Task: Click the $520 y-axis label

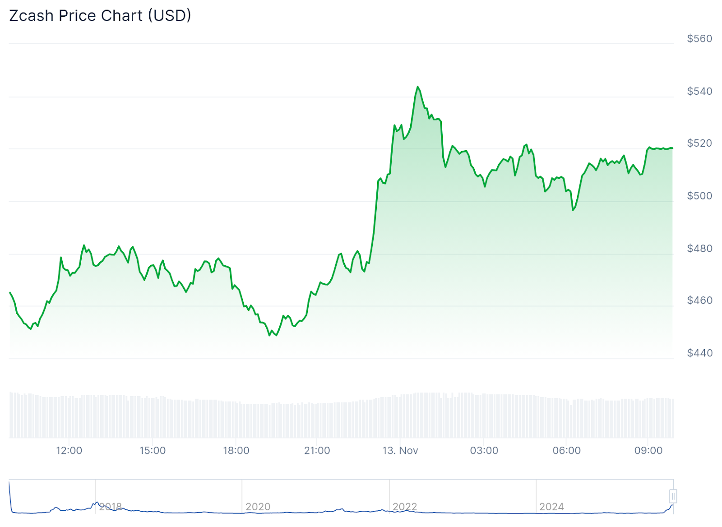Action: (x=699, y=143)
